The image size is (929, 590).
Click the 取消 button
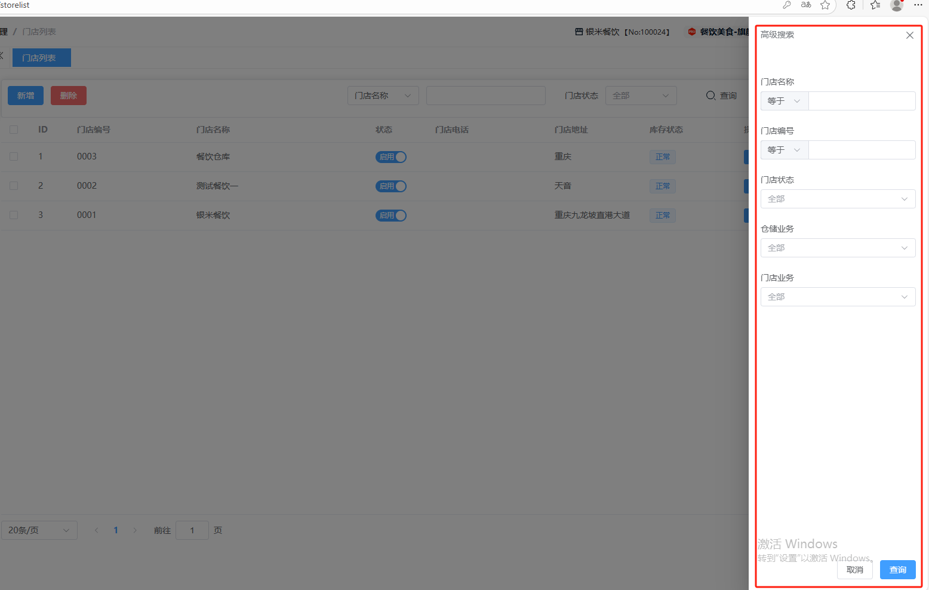854,570
